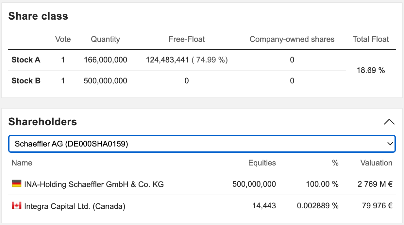Screen dimensions: 404x225
Task: Open the Schaeffler AG share selection dropdown
Action: click(x=202, y=144)
